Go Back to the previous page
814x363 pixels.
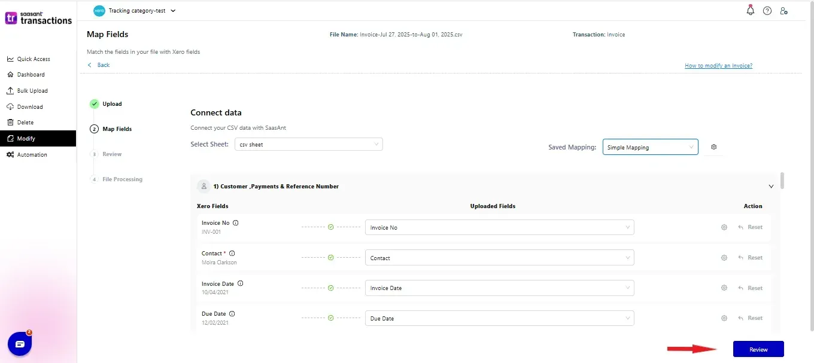(99, 65)
